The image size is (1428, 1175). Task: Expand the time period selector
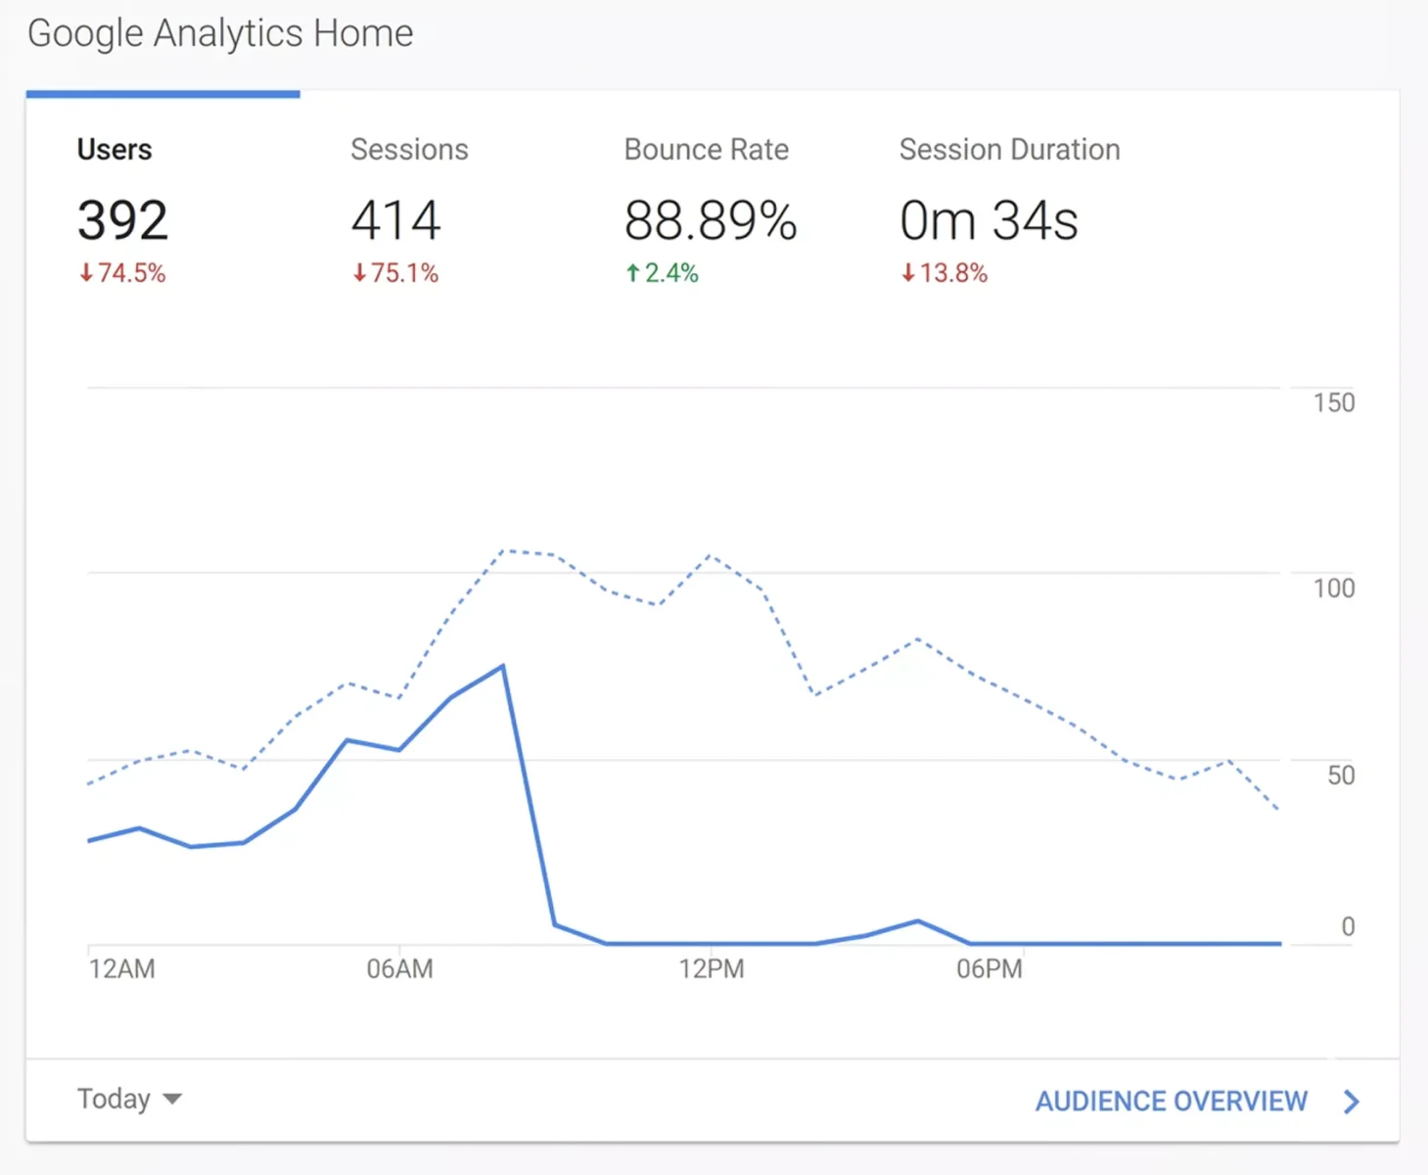coord(129,1099)
